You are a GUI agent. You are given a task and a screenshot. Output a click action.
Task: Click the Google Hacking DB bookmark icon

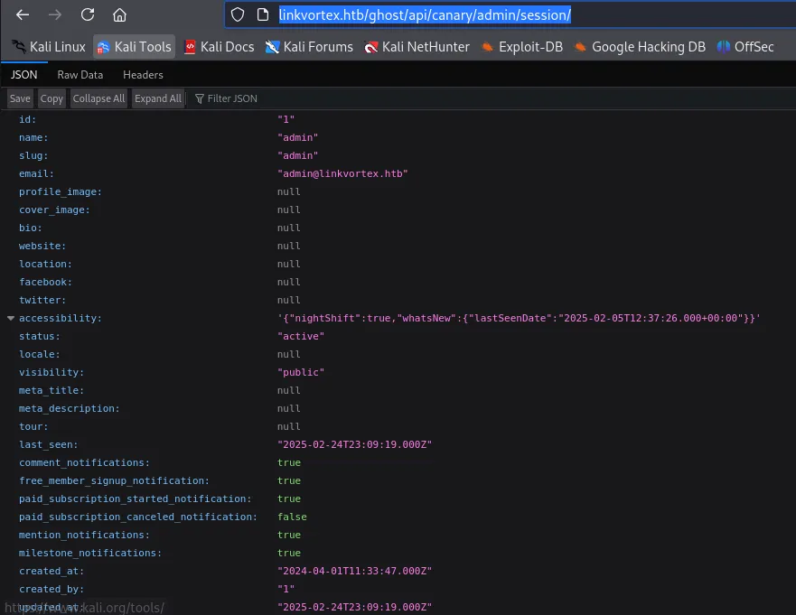pyautogui.click(x=580, y=47)
